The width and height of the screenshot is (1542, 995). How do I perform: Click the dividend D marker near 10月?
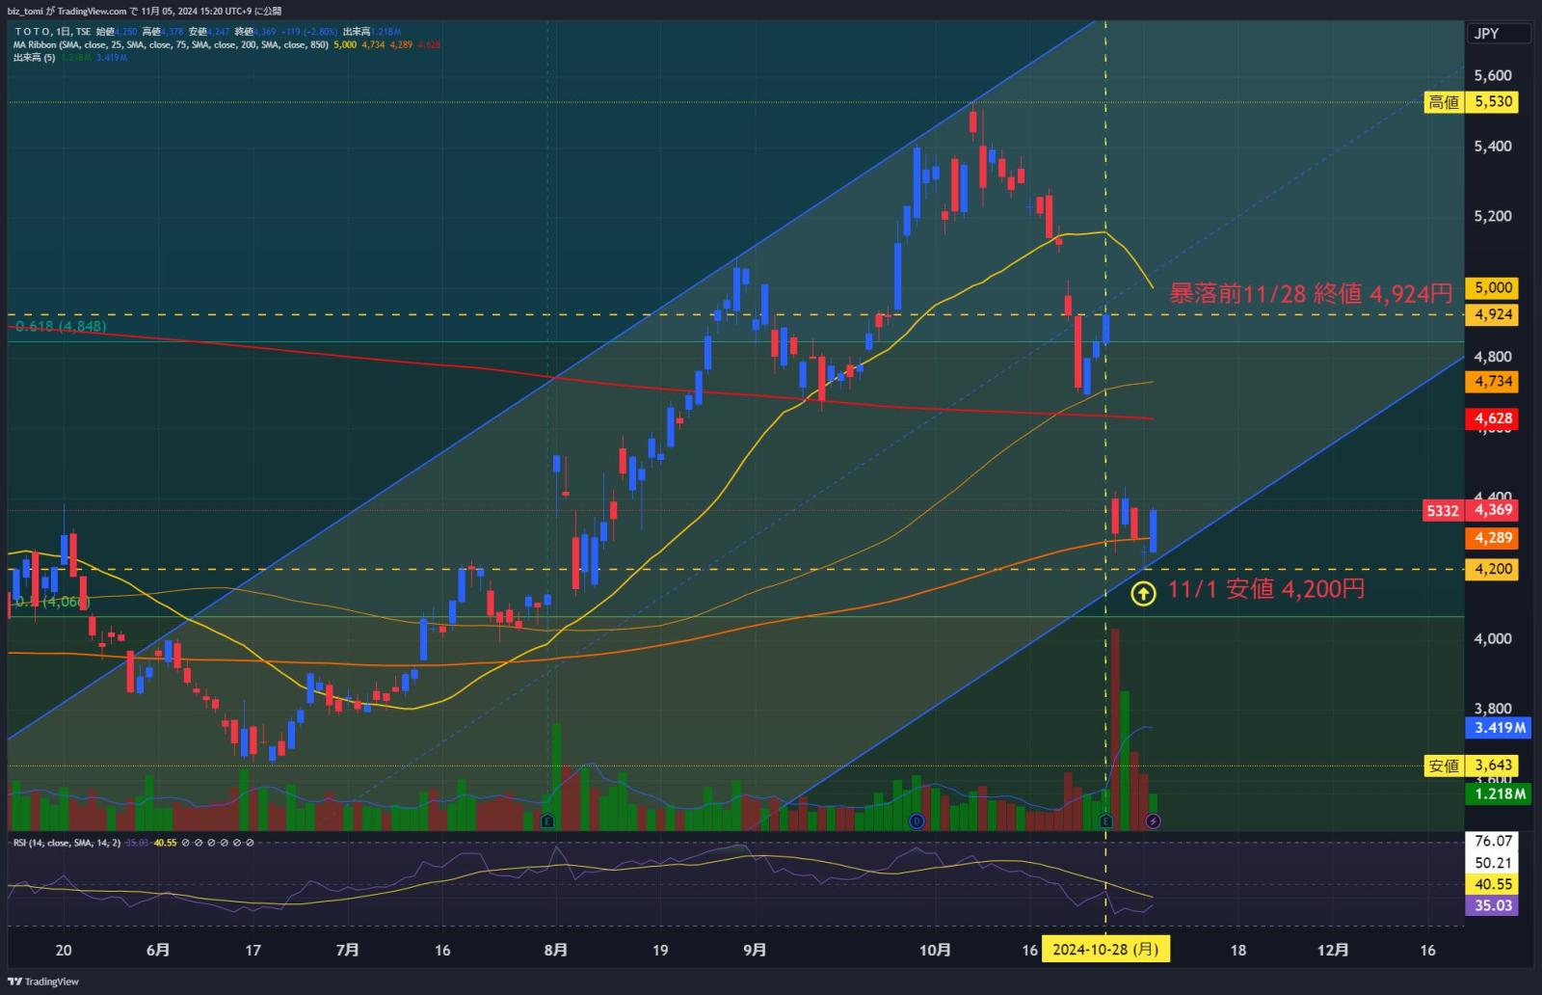[x=917, y=821]
